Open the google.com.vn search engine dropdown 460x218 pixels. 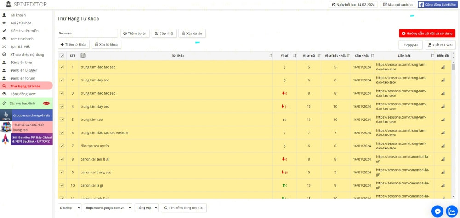[108, 208]
